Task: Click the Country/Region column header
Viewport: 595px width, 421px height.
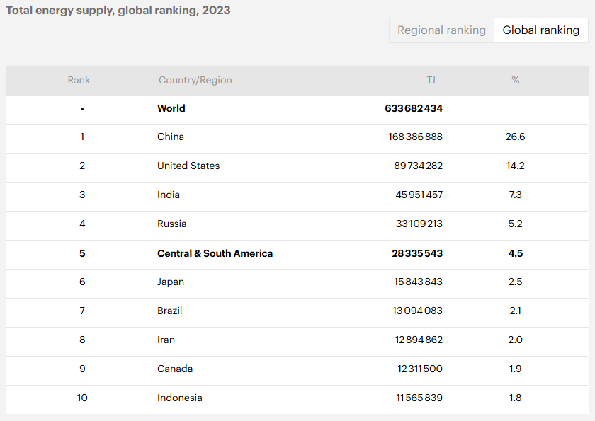Action: pyautogui.click(x=195, y=80)
